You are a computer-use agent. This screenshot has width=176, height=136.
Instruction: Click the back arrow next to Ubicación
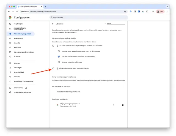pos(53,24)
